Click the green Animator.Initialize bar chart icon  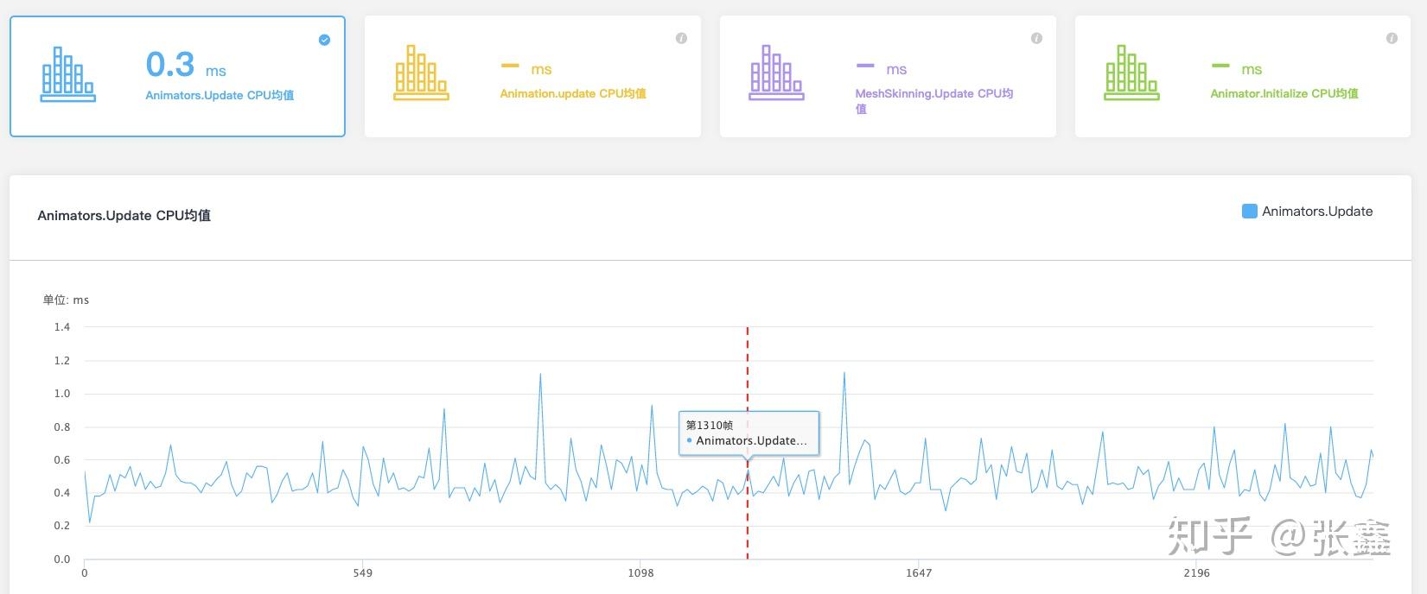click(1131, 73)
